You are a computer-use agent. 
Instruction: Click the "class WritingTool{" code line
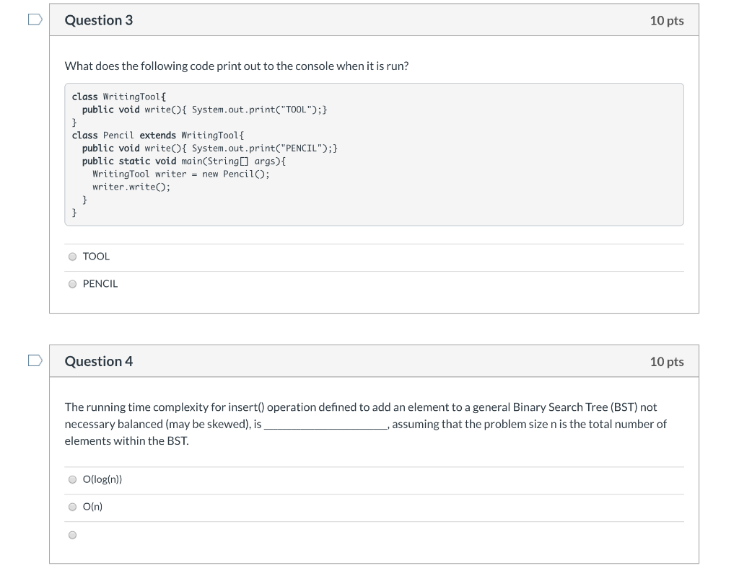(x=119, y=97)
